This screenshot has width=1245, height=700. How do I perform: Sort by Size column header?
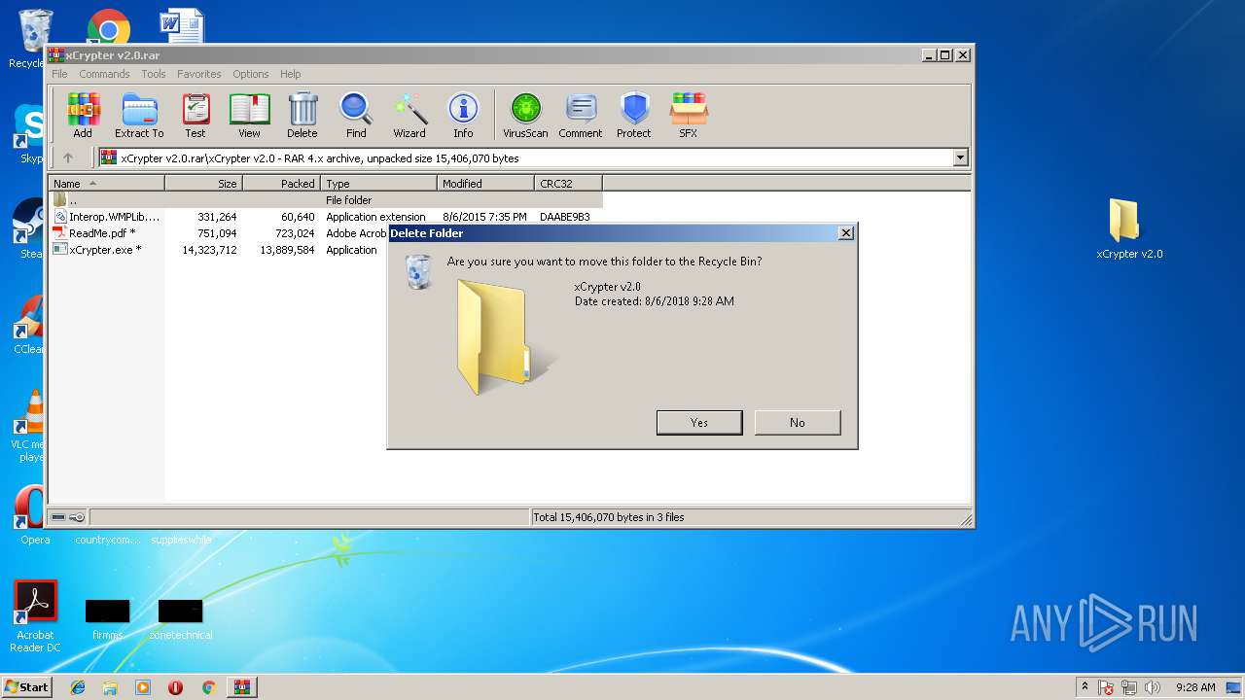pyautogui.click(x=204, y=183)
